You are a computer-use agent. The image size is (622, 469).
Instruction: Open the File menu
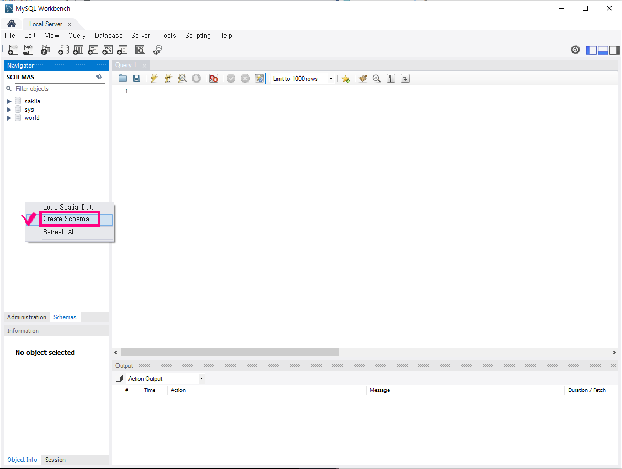click(x=10, y=35)
